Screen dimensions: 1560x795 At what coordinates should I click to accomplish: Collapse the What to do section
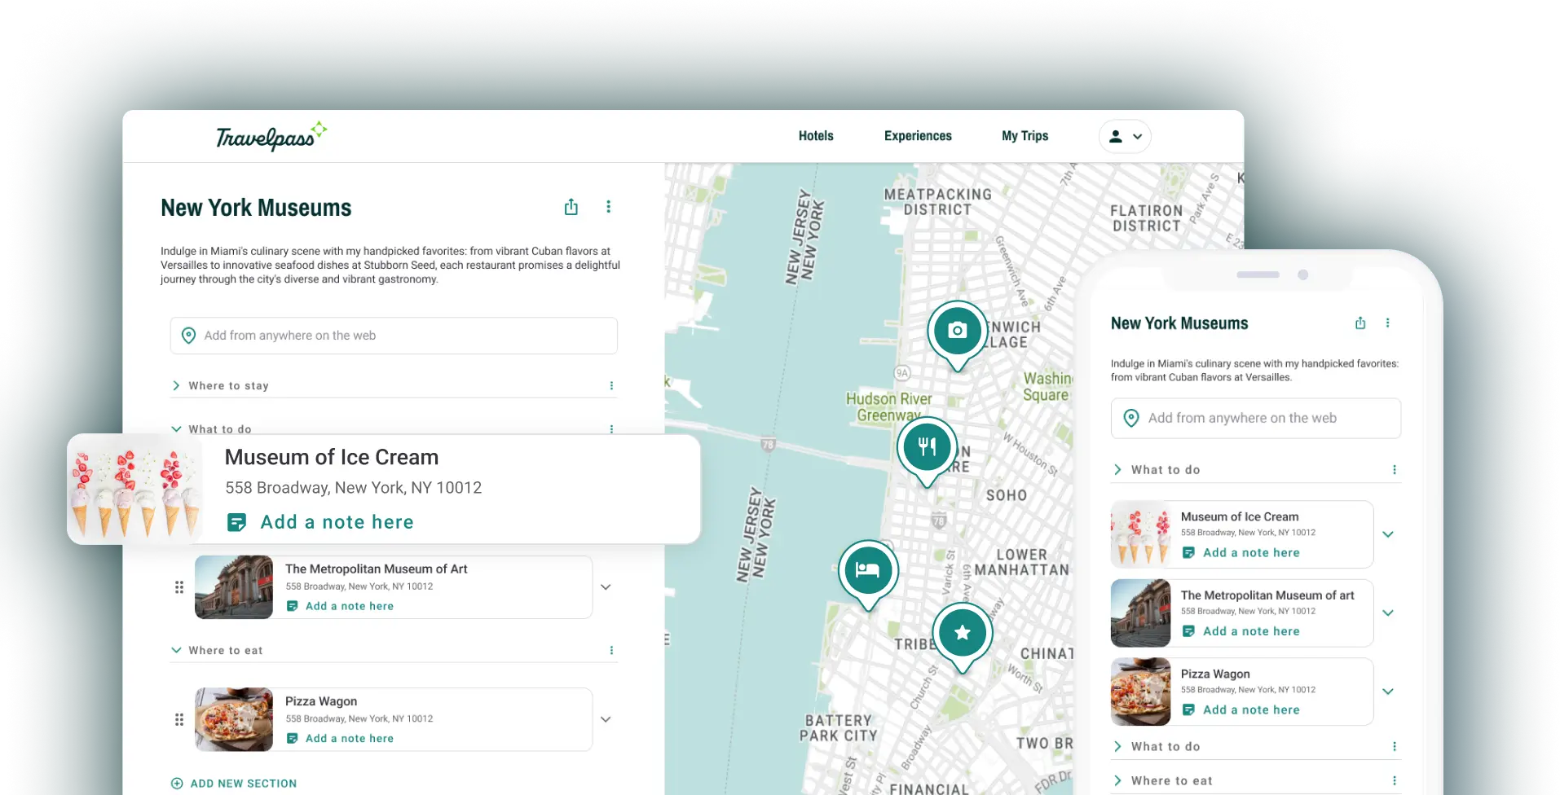click(x=176, y=428)
